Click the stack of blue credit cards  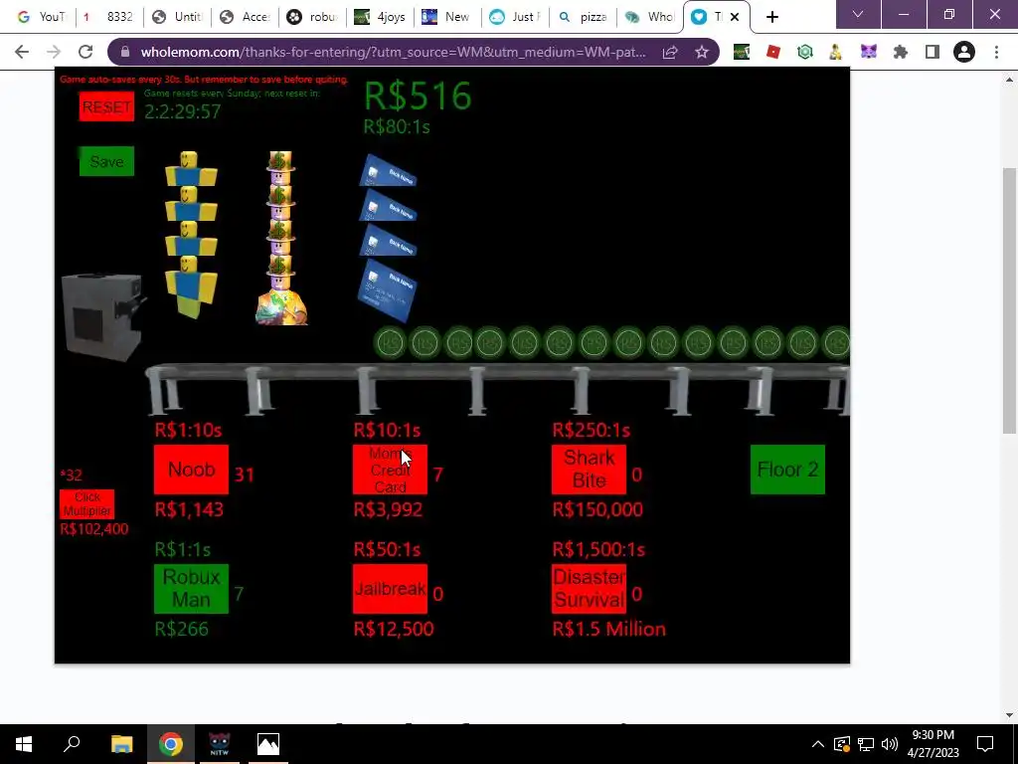(x=388, y=238)
